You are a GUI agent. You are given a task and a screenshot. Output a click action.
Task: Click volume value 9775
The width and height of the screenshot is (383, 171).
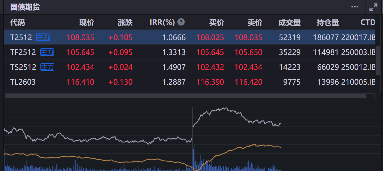(x=292, y=82)
